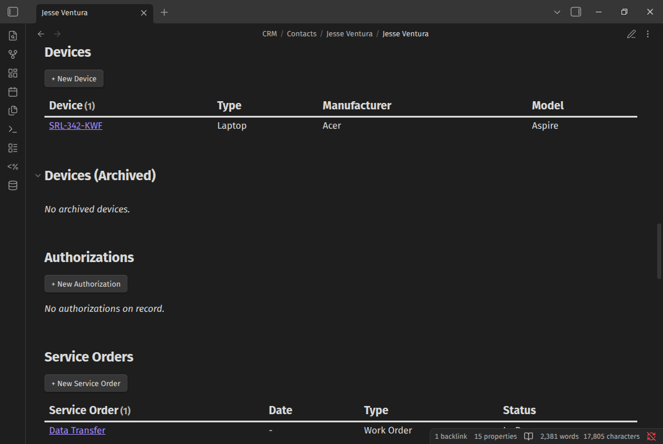Open the canvas icon in the ribbon

[x=13, y=73]
